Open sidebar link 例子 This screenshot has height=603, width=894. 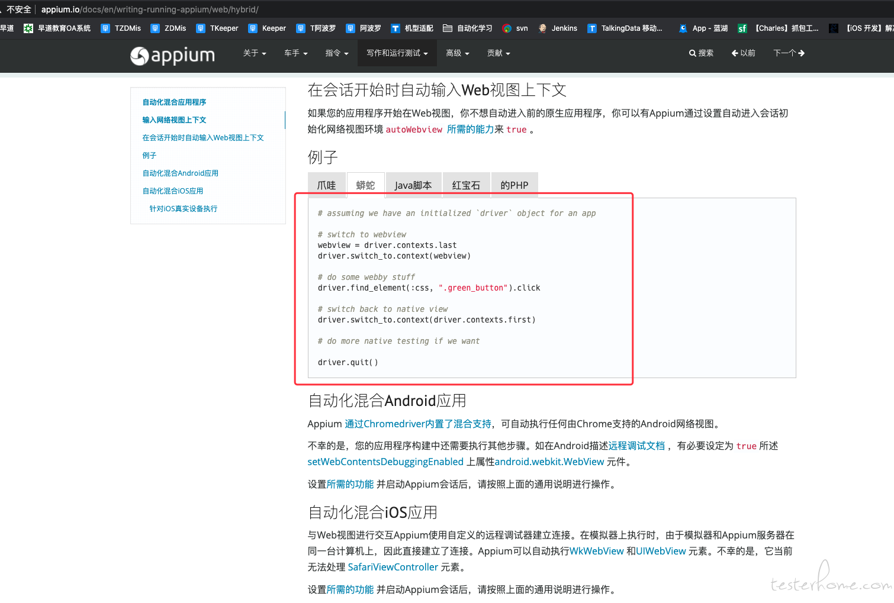149,156
